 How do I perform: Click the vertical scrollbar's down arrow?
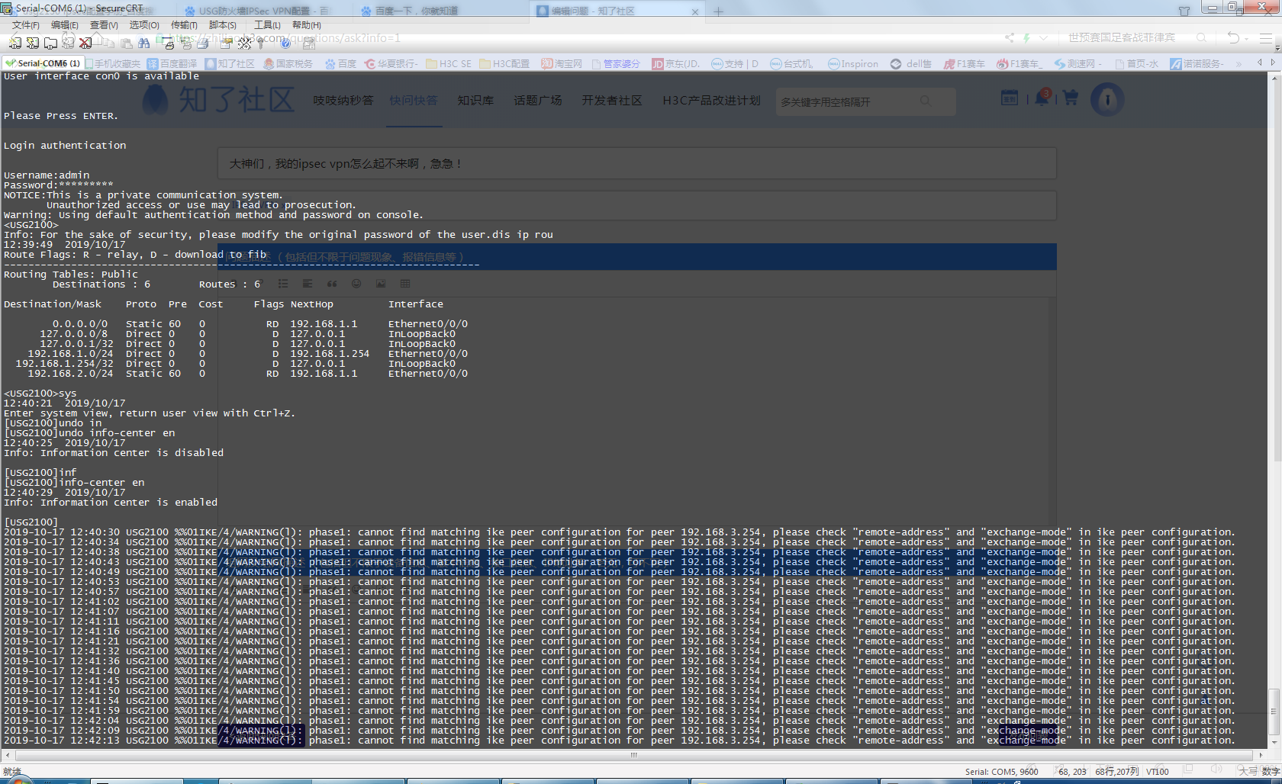click(x=1274, y=742)
